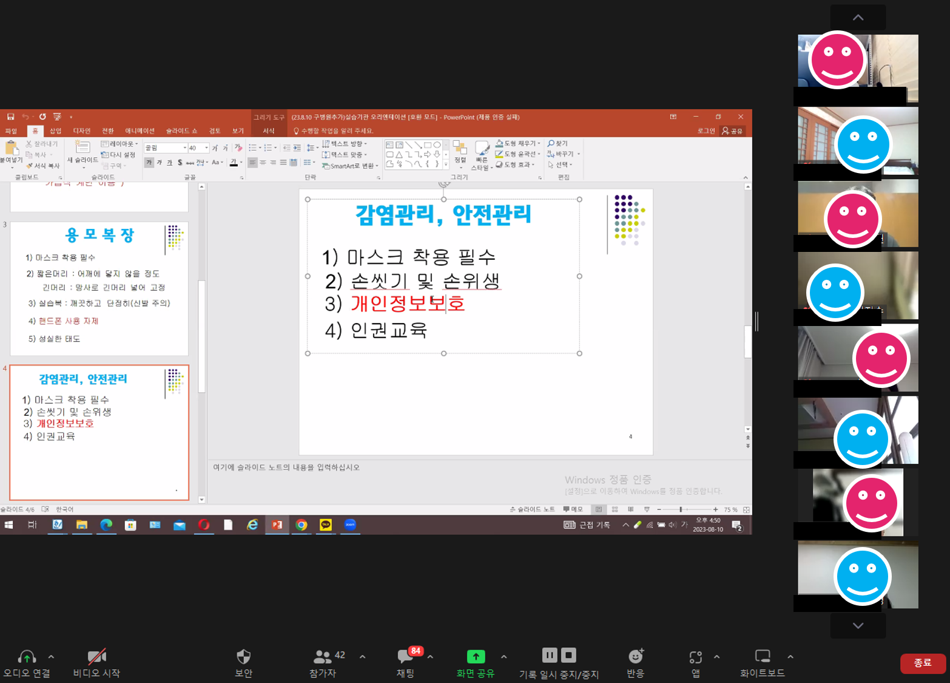Click fit slide to window icon
The width and height of the screenshot is (950, 683).
(746, 509)
